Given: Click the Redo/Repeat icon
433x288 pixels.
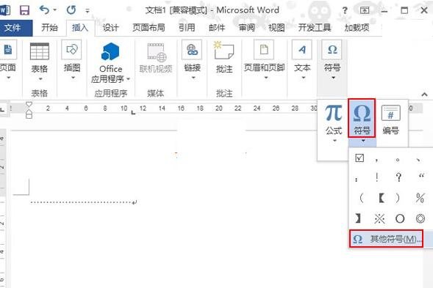Looking at the screenshot, I should pos(71,10).
